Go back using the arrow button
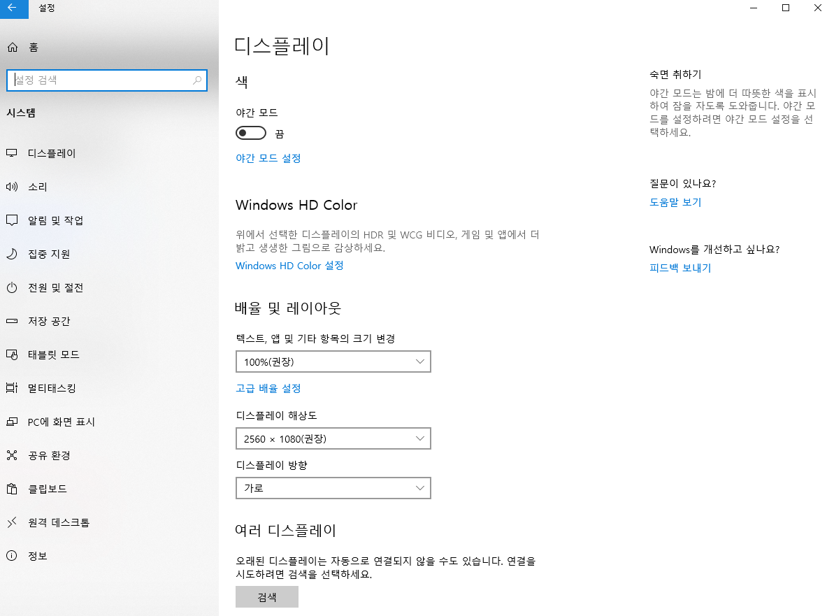This screenshot has width=827, height=616. (x=14, y=8)
